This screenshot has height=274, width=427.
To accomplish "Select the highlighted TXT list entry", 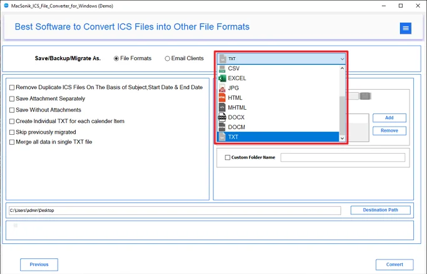I will click(278, 137).
